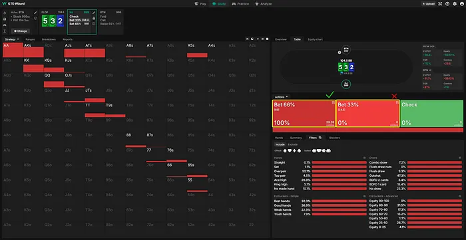466x240 pixels.
Task: Expand the Actions dropdown
Action: pyautogui.click(x=281, y=97)
